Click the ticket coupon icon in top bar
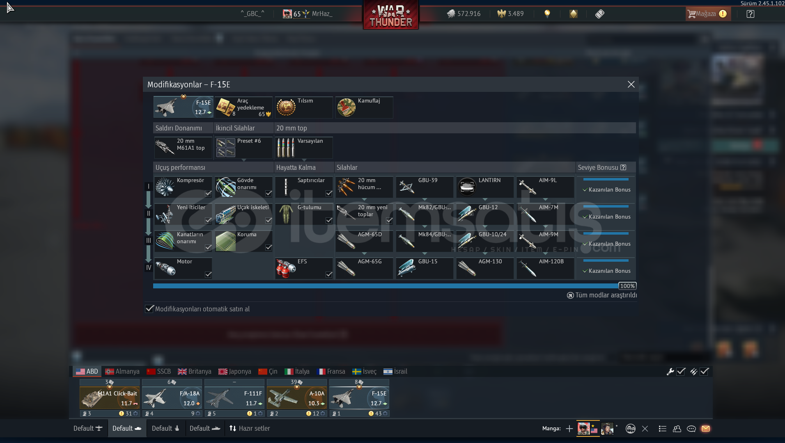The width and height of the screenshot is (785, 443). pos(600,14)
